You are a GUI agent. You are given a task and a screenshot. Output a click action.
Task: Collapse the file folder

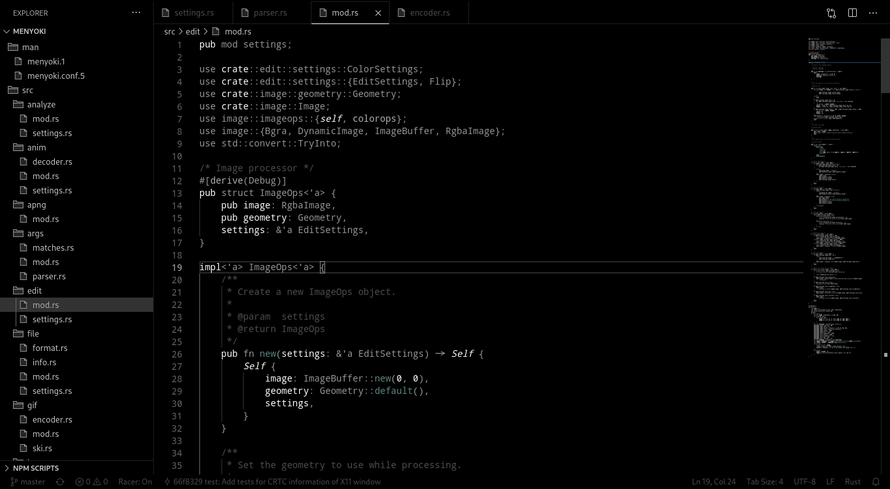pyautogui.click(x=76, y=333)
